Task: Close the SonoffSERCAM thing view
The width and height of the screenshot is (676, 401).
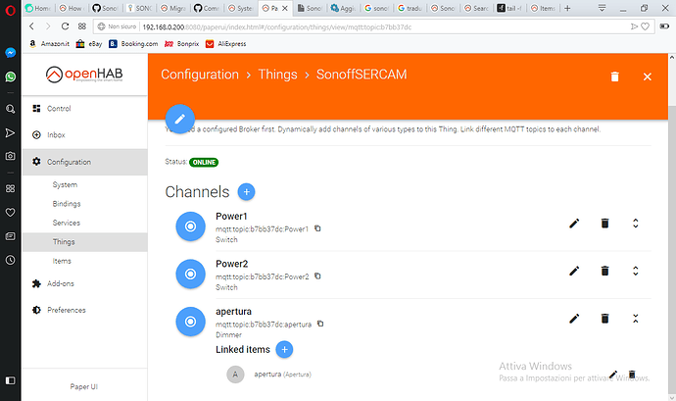Action: (x=648, y=76)
